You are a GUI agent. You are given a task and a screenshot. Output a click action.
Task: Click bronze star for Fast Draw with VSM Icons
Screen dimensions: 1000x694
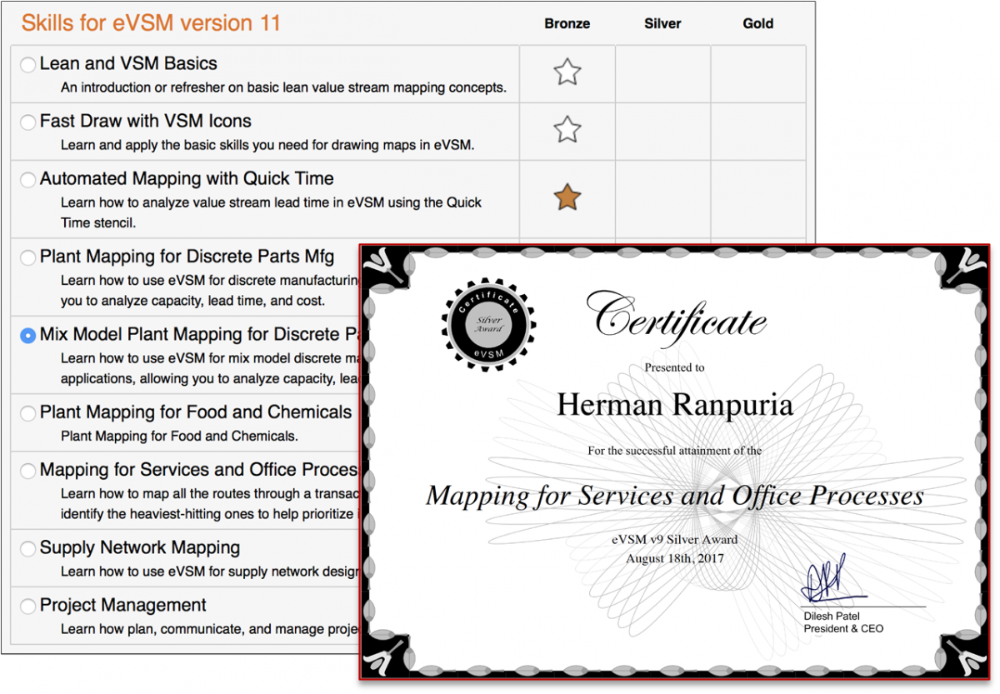point(567,130)
